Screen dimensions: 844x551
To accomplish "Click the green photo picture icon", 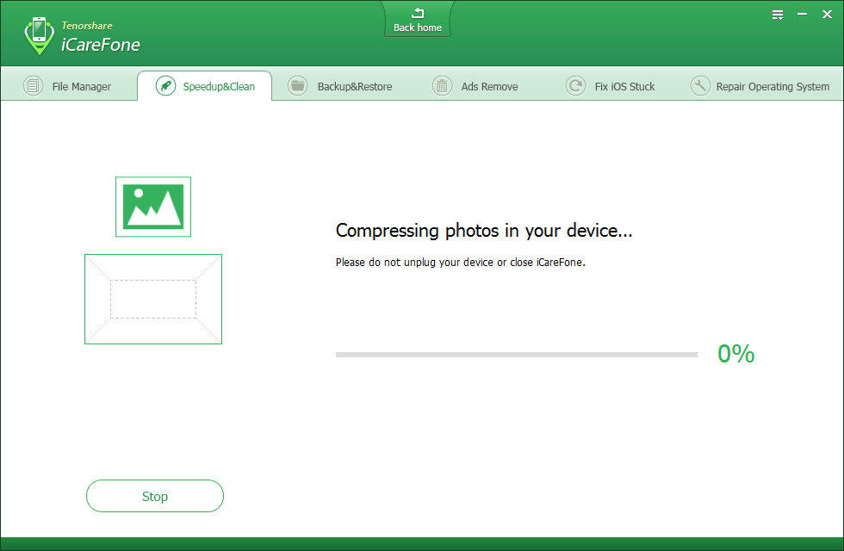I will 153,207.
